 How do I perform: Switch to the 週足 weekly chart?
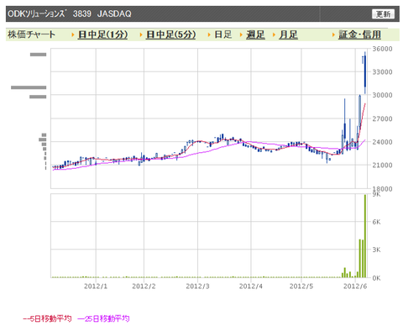point(255,34)
